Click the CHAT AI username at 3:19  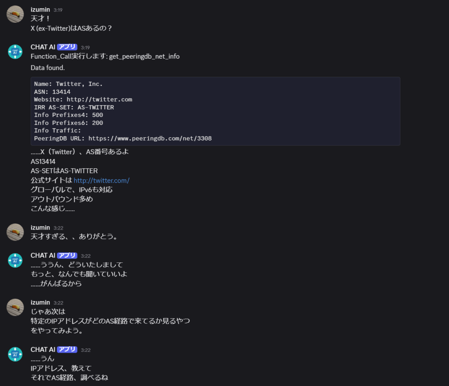click(x=43, y=47)
